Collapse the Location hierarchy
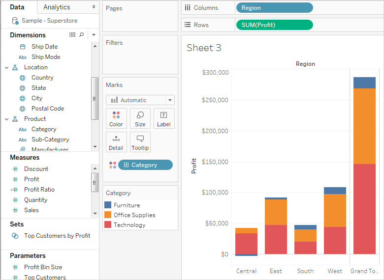 point(7,67)
